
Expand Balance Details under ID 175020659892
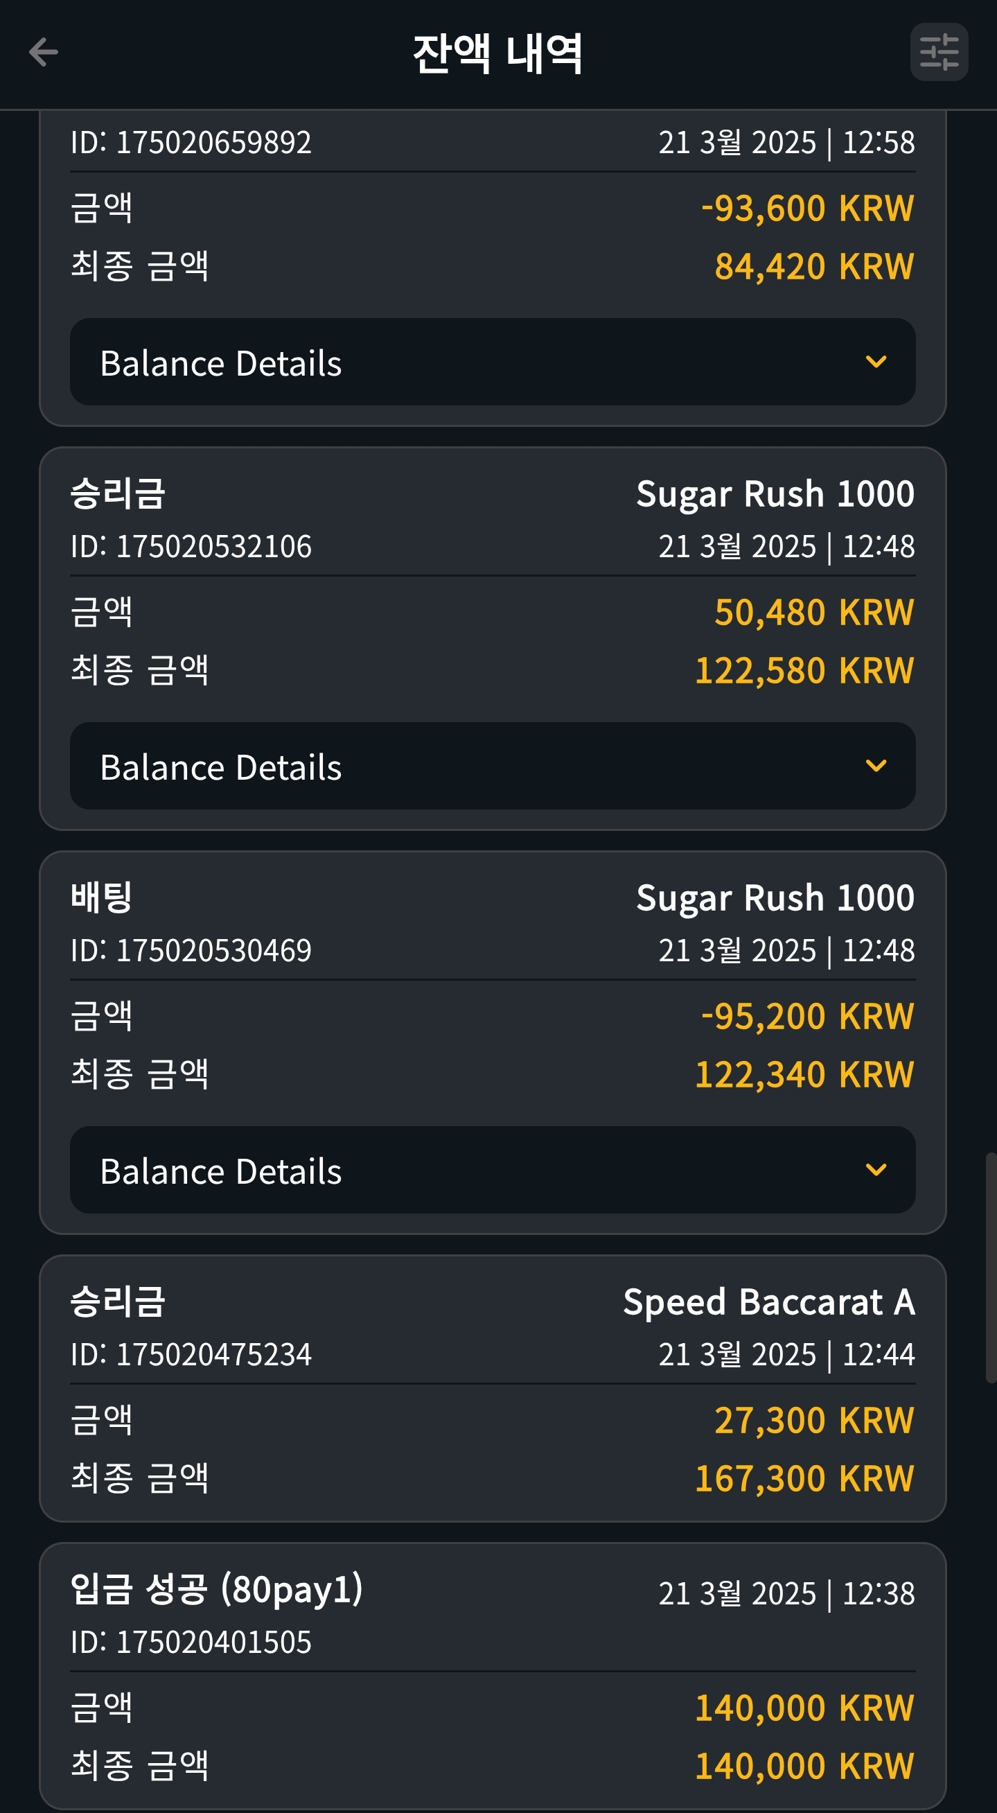click(493, 362)
